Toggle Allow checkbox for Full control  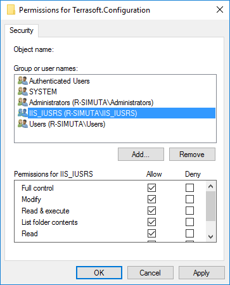coord(151,187)
